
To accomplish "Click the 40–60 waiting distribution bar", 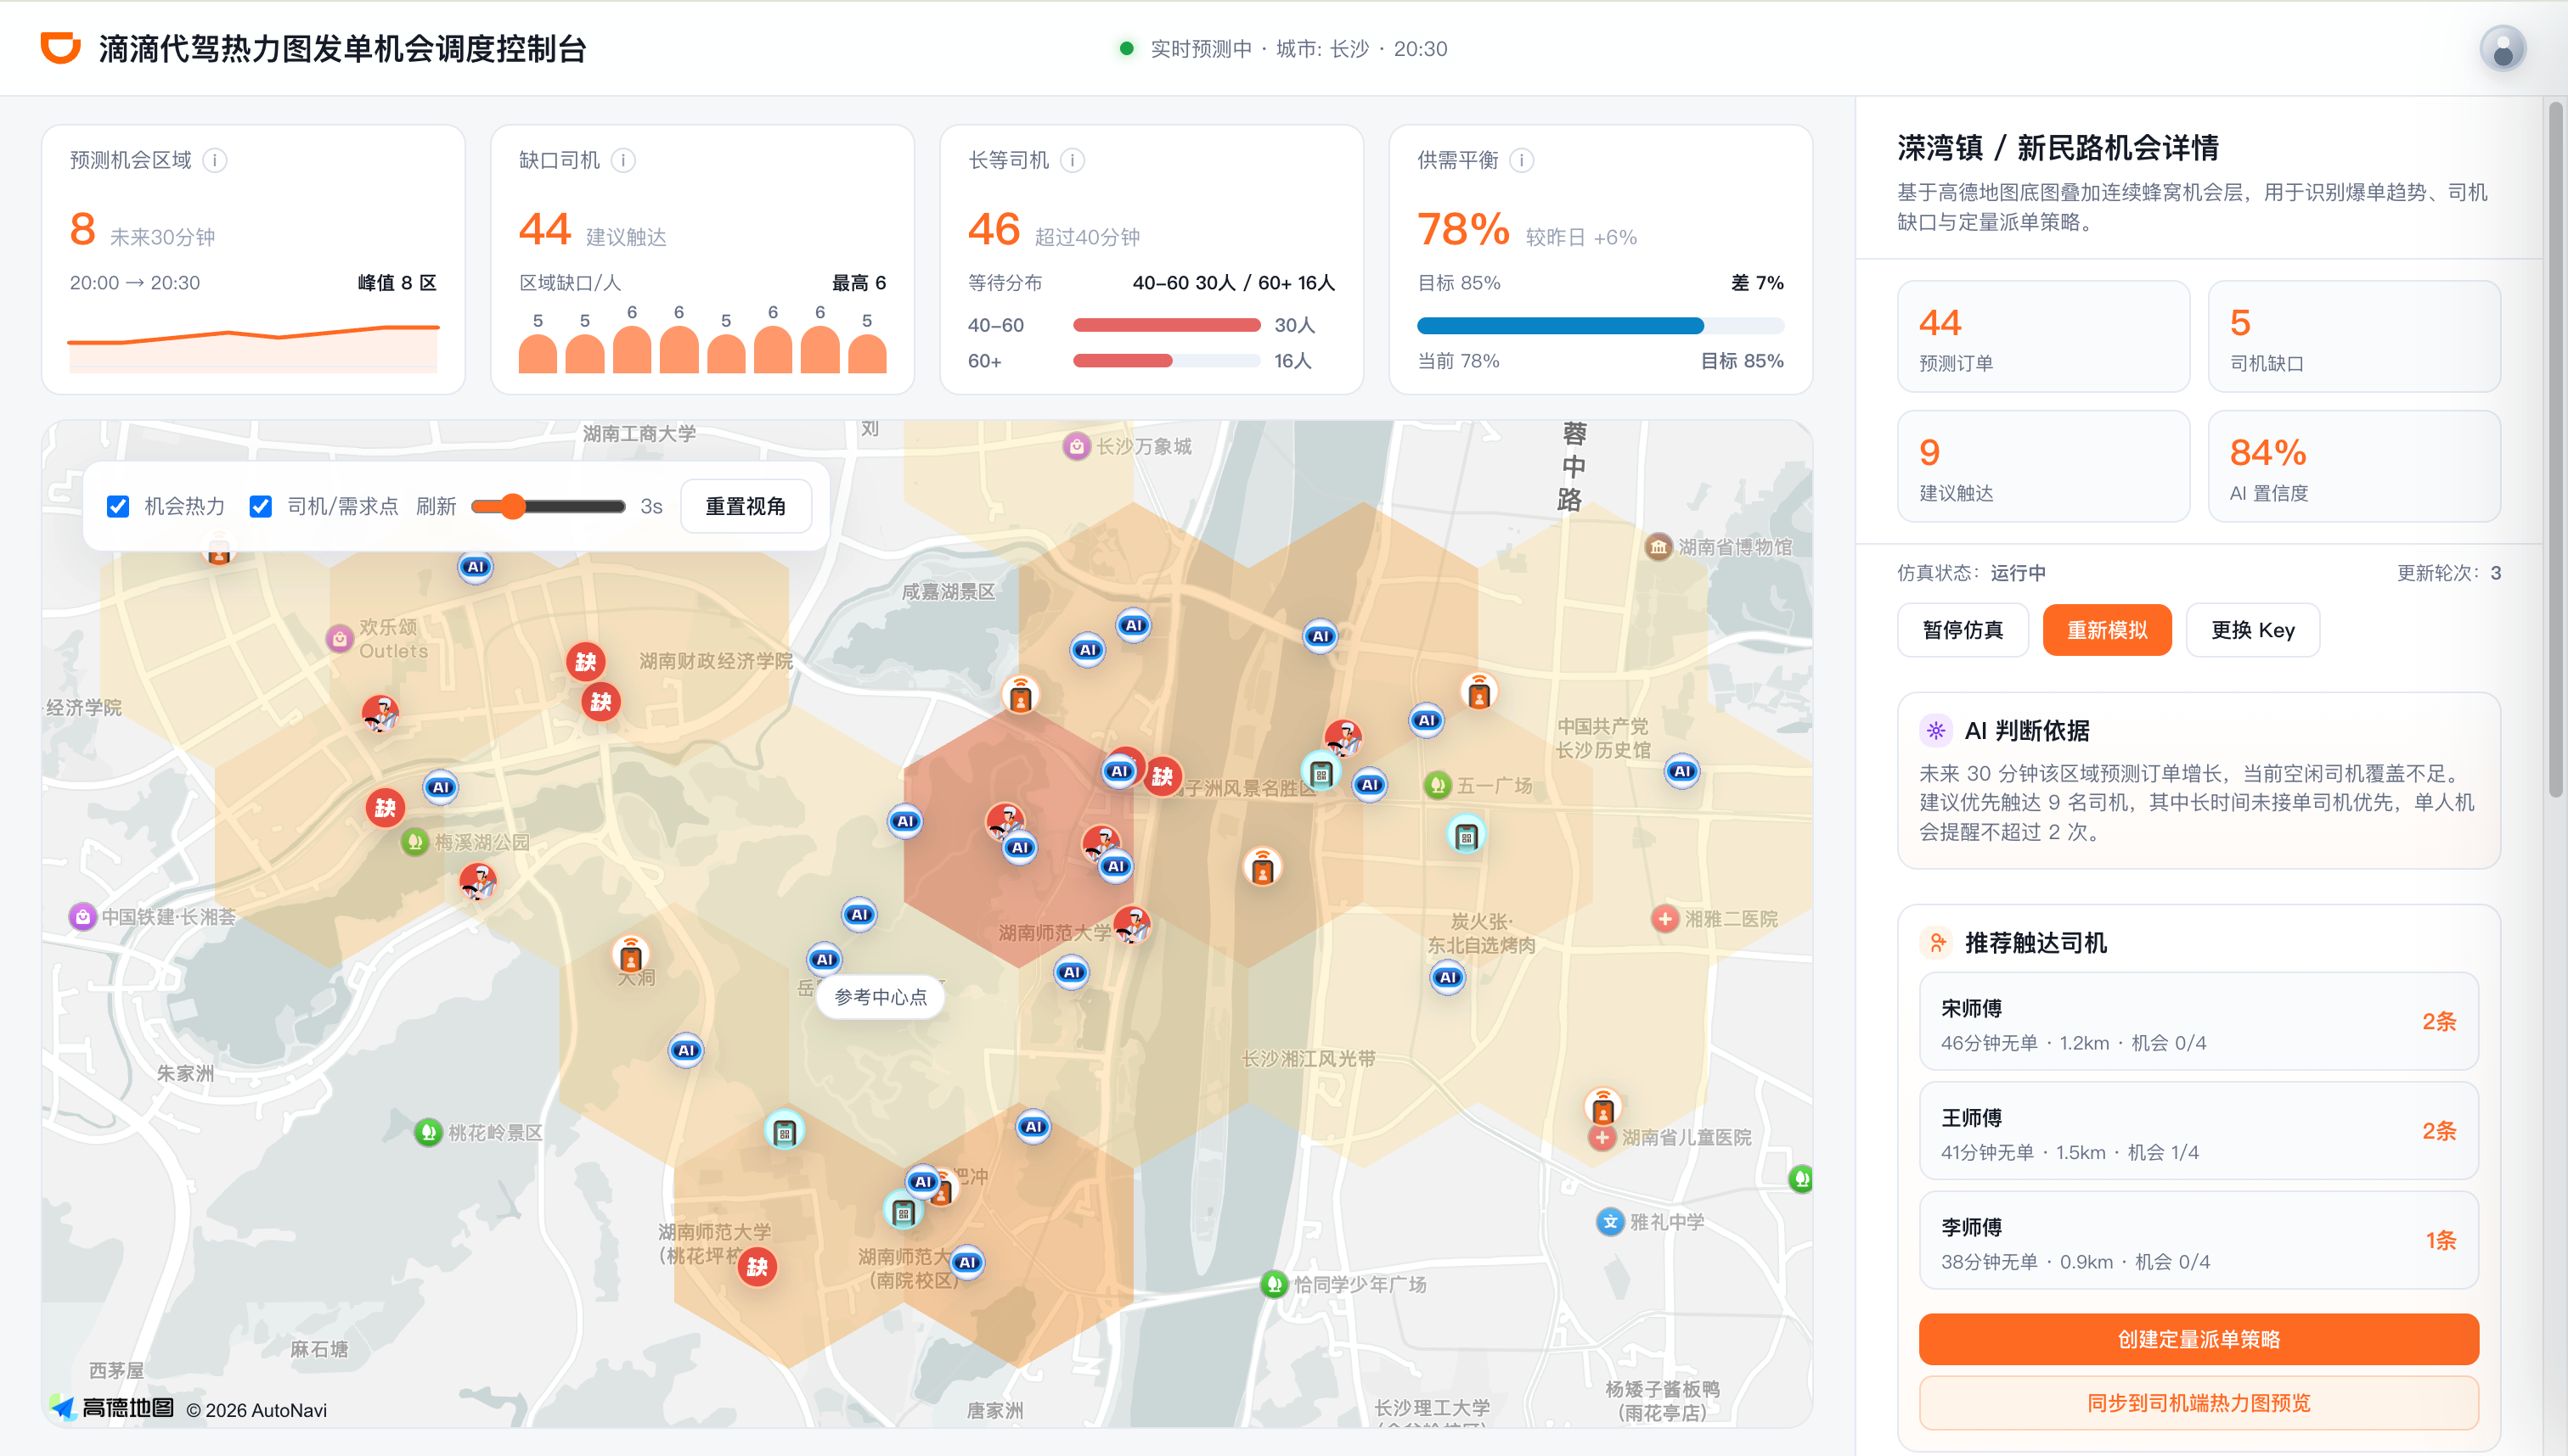I will [x=1166, y=325].
